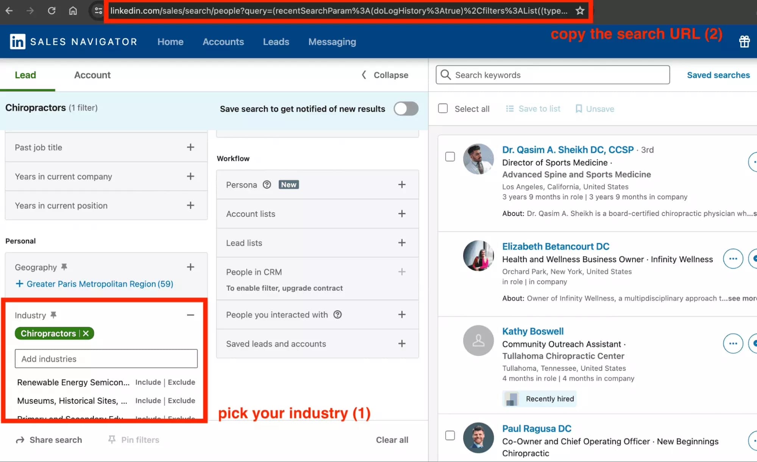Click the Add industries input field

coord(106,358)
